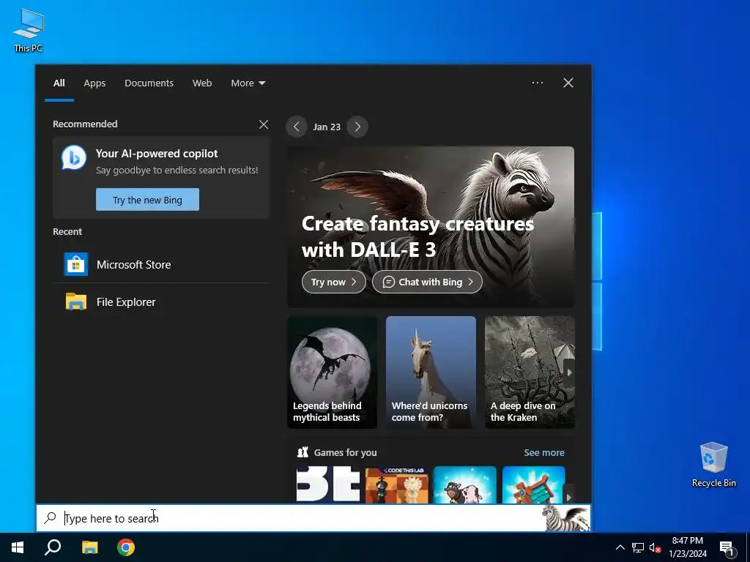
Task: Open the DALL-E 3 fantasy creatures banner
Action: coord(431,227)
